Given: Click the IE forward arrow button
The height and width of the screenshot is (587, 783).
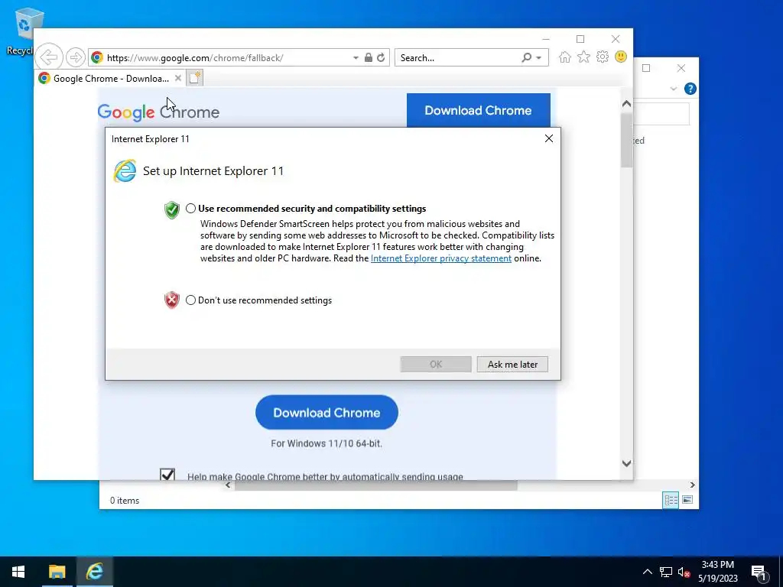Looking at the screenshot, I should click(76, 57).
